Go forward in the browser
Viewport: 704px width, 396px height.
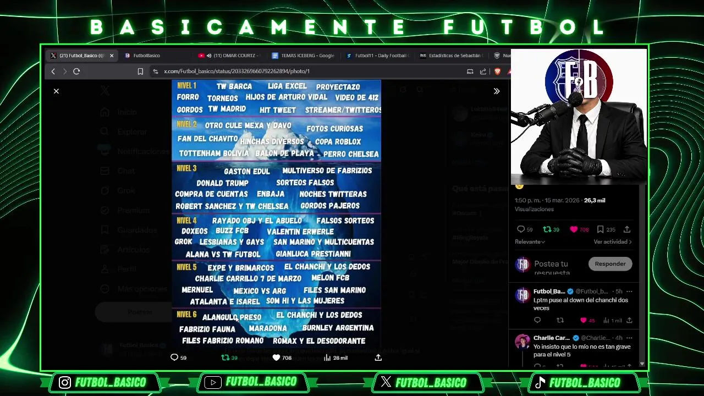(x=64, y=71)
